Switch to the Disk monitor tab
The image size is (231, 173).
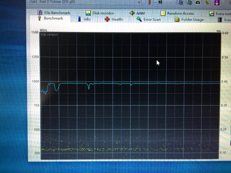point(100,13)
